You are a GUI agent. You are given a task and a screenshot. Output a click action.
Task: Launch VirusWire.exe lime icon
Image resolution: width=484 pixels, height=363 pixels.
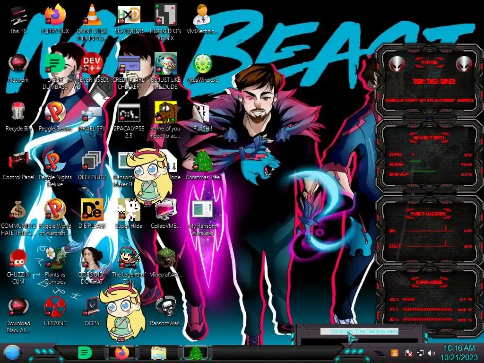pos(202,69)
